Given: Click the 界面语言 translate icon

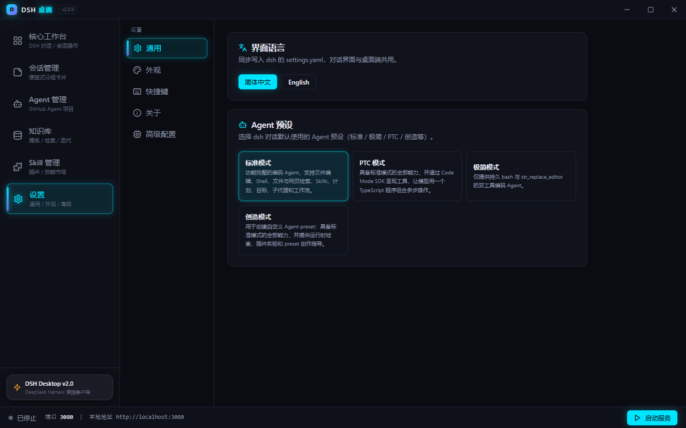Looking at the screenshot, I should 243,48.
